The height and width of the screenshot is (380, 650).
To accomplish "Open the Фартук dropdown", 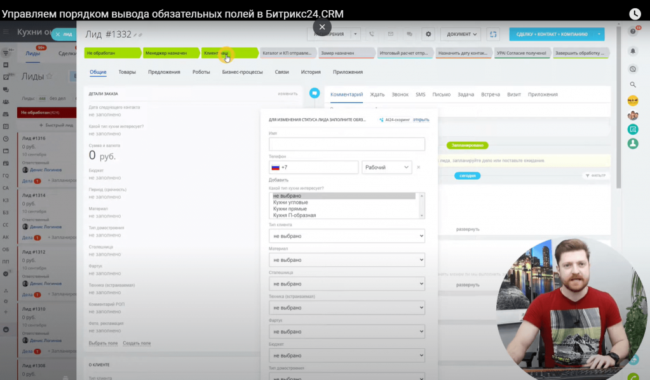I will tap(346, 332).
